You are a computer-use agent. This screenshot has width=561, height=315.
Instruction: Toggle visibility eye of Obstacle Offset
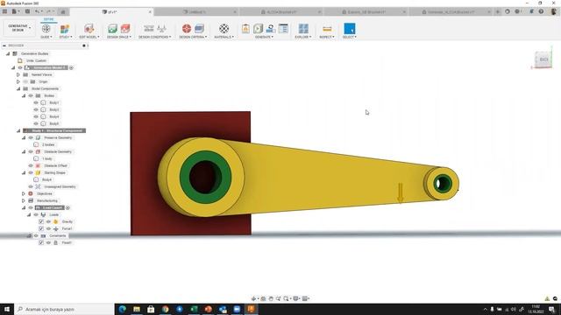click(31, 165)
